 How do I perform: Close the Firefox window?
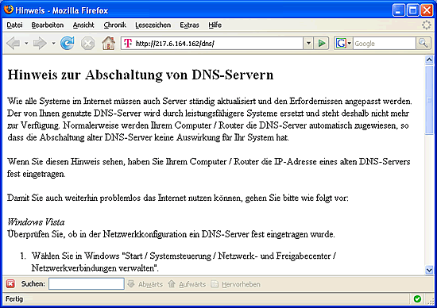pos(427,10)
